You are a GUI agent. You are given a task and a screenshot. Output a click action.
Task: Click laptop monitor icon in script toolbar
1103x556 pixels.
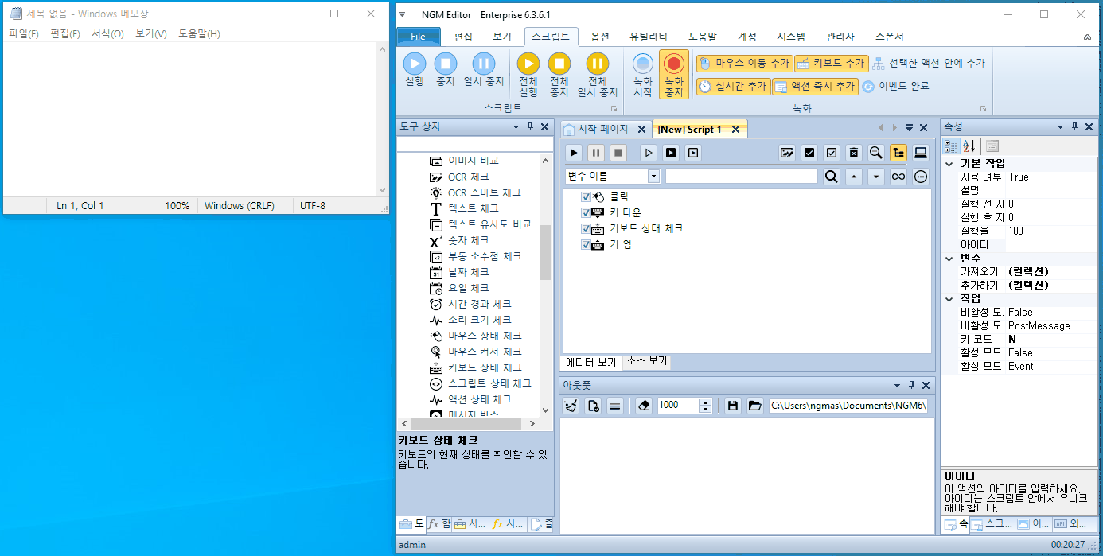pyautogui.click(x=921, y=153)
